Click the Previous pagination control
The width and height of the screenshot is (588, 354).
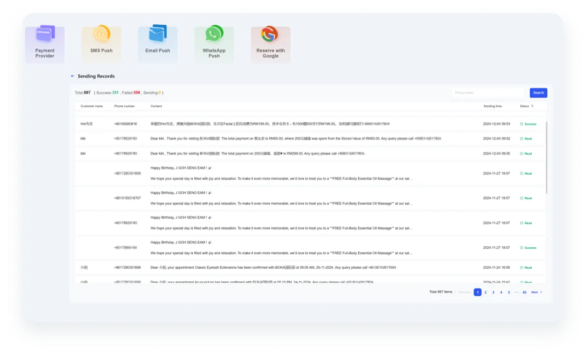click(x=464, y=292)
